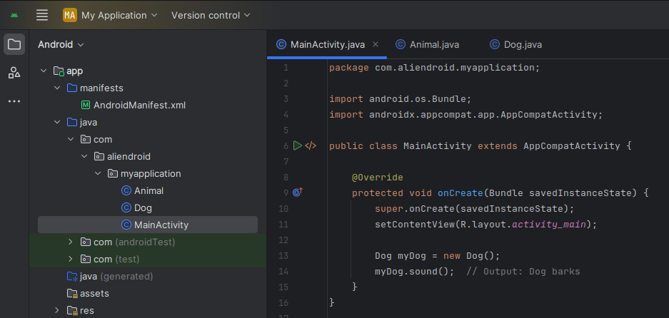Click the folder icon of manifests
This screenshot has width=669, height=318.
72,88
